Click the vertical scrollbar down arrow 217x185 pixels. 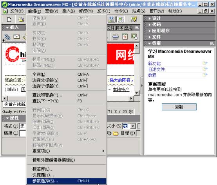(x=137, y=93)
